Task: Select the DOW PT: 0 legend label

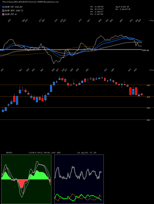Action: point(10,14)
